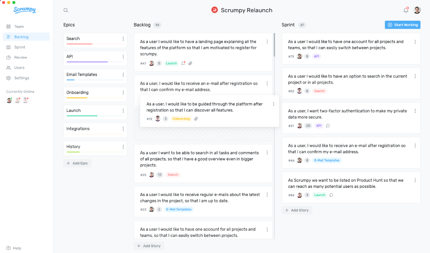Viewport: 430px width, 253px height.
Task: Open the options menu on story #75
Action: click(x=415, y=42)
